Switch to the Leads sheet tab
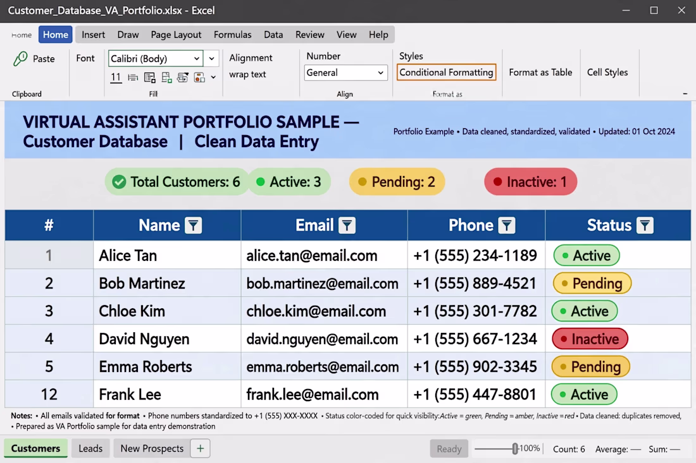The height and width of the screenshot is (463, 696). pyautogui.click(x=90, y=448)
